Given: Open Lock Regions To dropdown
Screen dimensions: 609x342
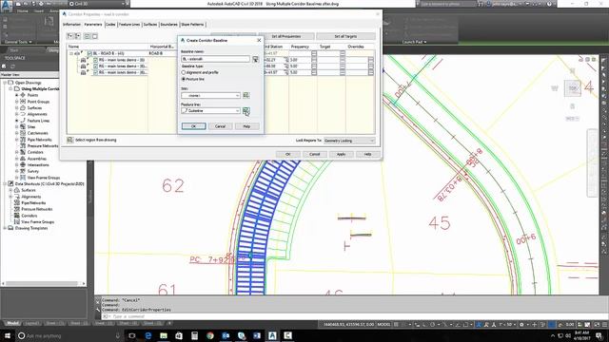Looking at the screenshot, I should 349,141.
